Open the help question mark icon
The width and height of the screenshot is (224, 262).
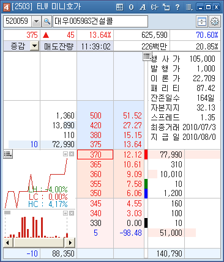[177, 7]
